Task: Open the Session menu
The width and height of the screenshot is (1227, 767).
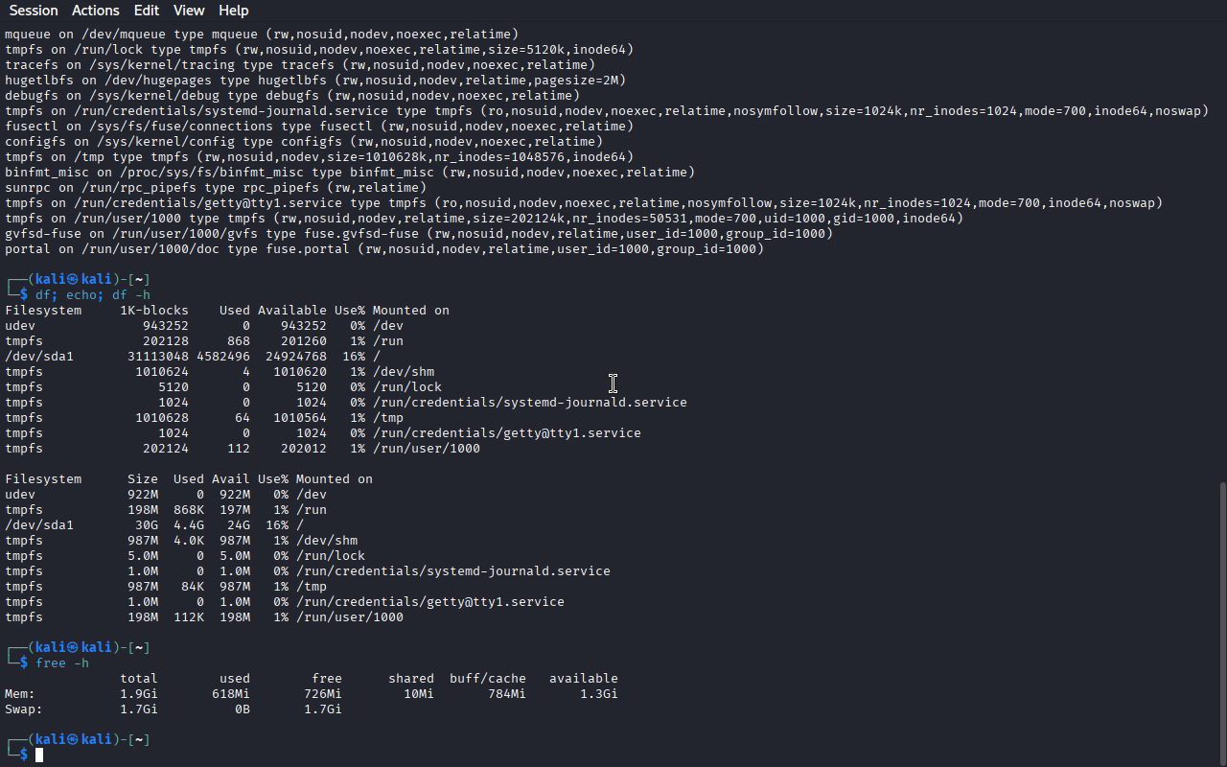Action: (34, 11)
